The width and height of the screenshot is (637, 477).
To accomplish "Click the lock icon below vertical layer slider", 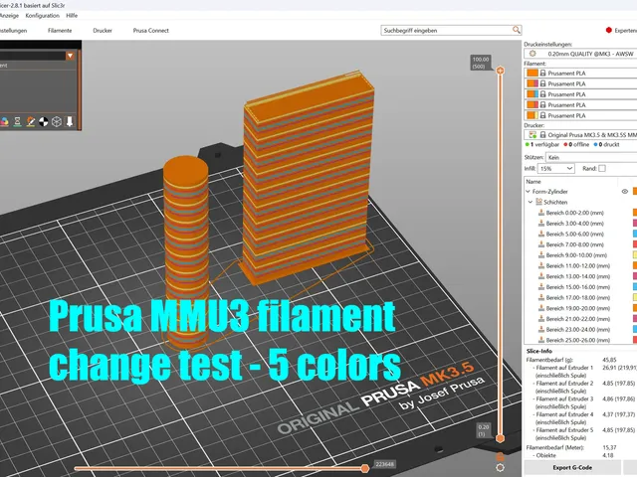I will point(500,456).
